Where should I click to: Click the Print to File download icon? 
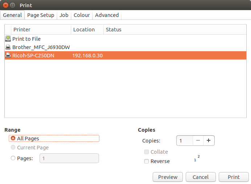pos(8,39)
